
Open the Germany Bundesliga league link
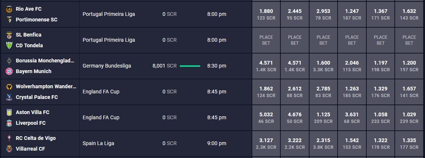pyautogui.click(x=107, y=66)
